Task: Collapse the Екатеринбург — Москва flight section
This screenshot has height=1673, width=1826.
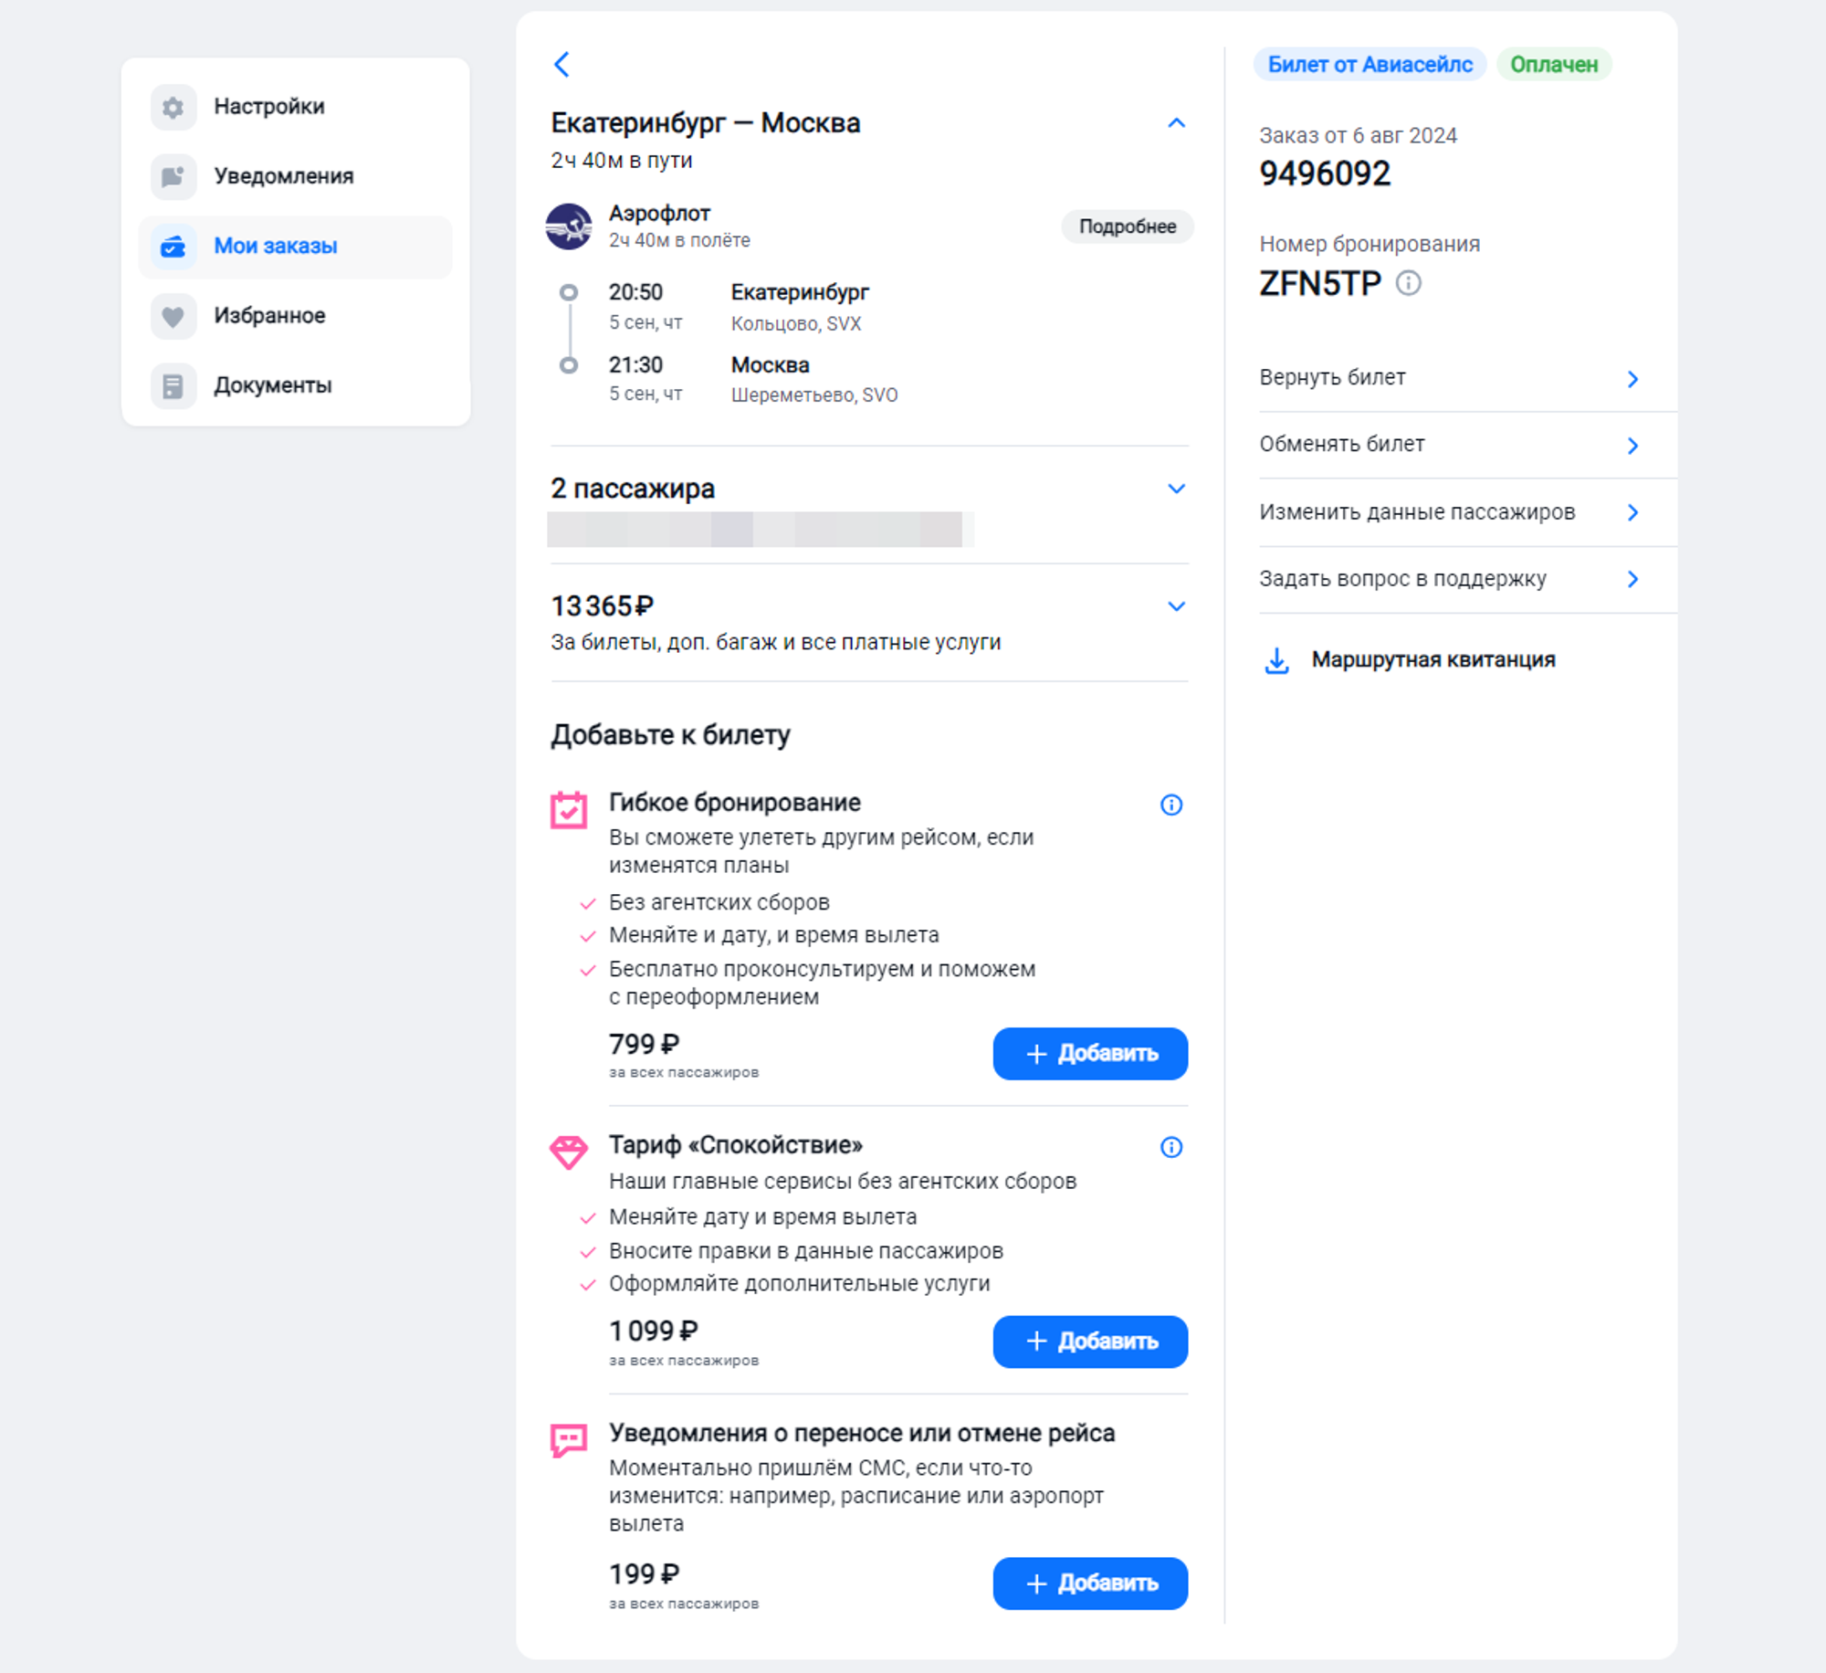Action: click(1176, 122)
